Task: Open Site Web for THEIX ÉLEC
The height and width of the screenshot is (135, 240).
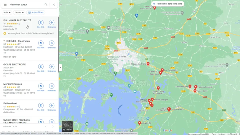Action: pyautogui.click(x=41, y=45)
